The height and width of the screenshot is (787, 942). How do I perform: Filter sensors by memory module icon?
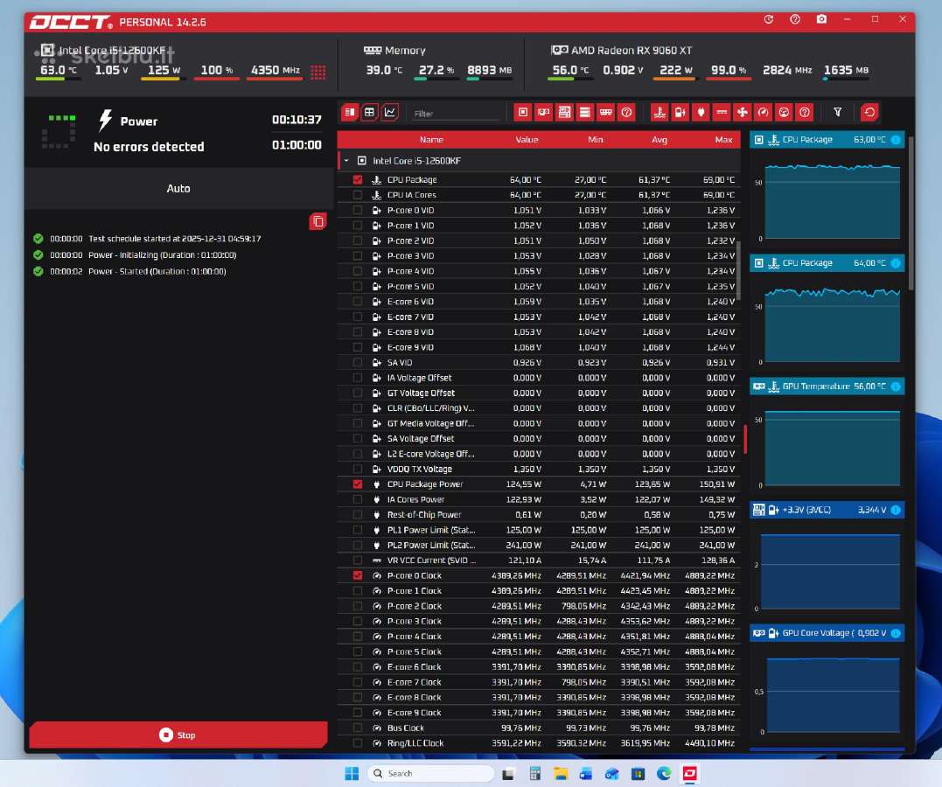pos(605,112)
